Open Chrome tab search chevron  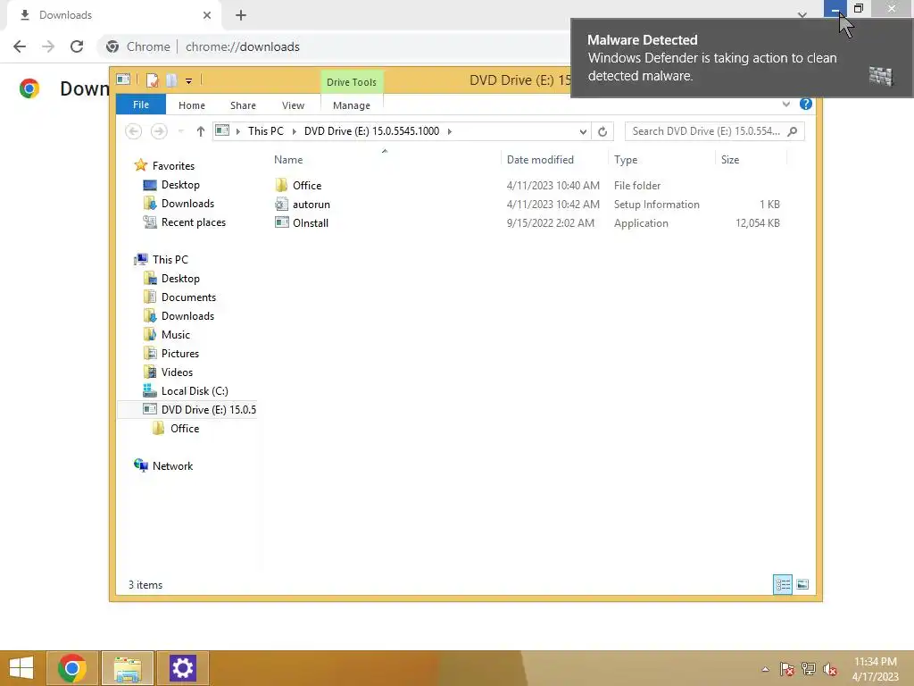tap(802, 14)
